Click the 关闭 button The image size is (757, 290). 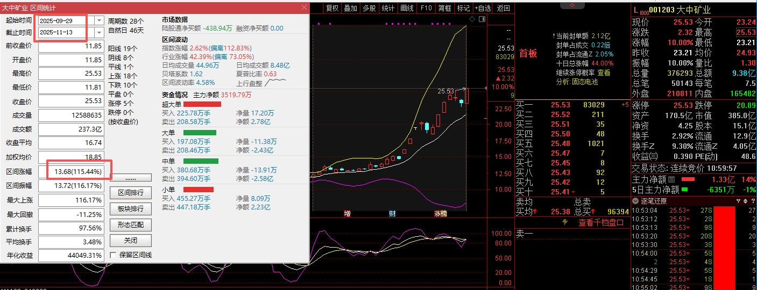(x=130, y=241)
